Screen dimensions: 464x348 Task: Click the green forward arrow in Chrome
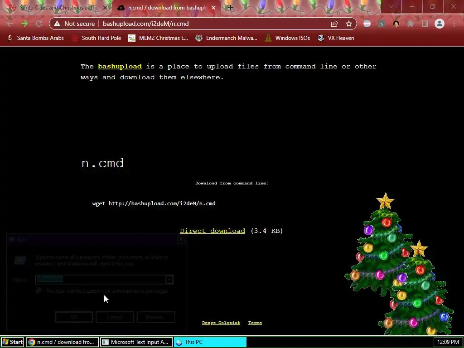[x=24, y=24]
